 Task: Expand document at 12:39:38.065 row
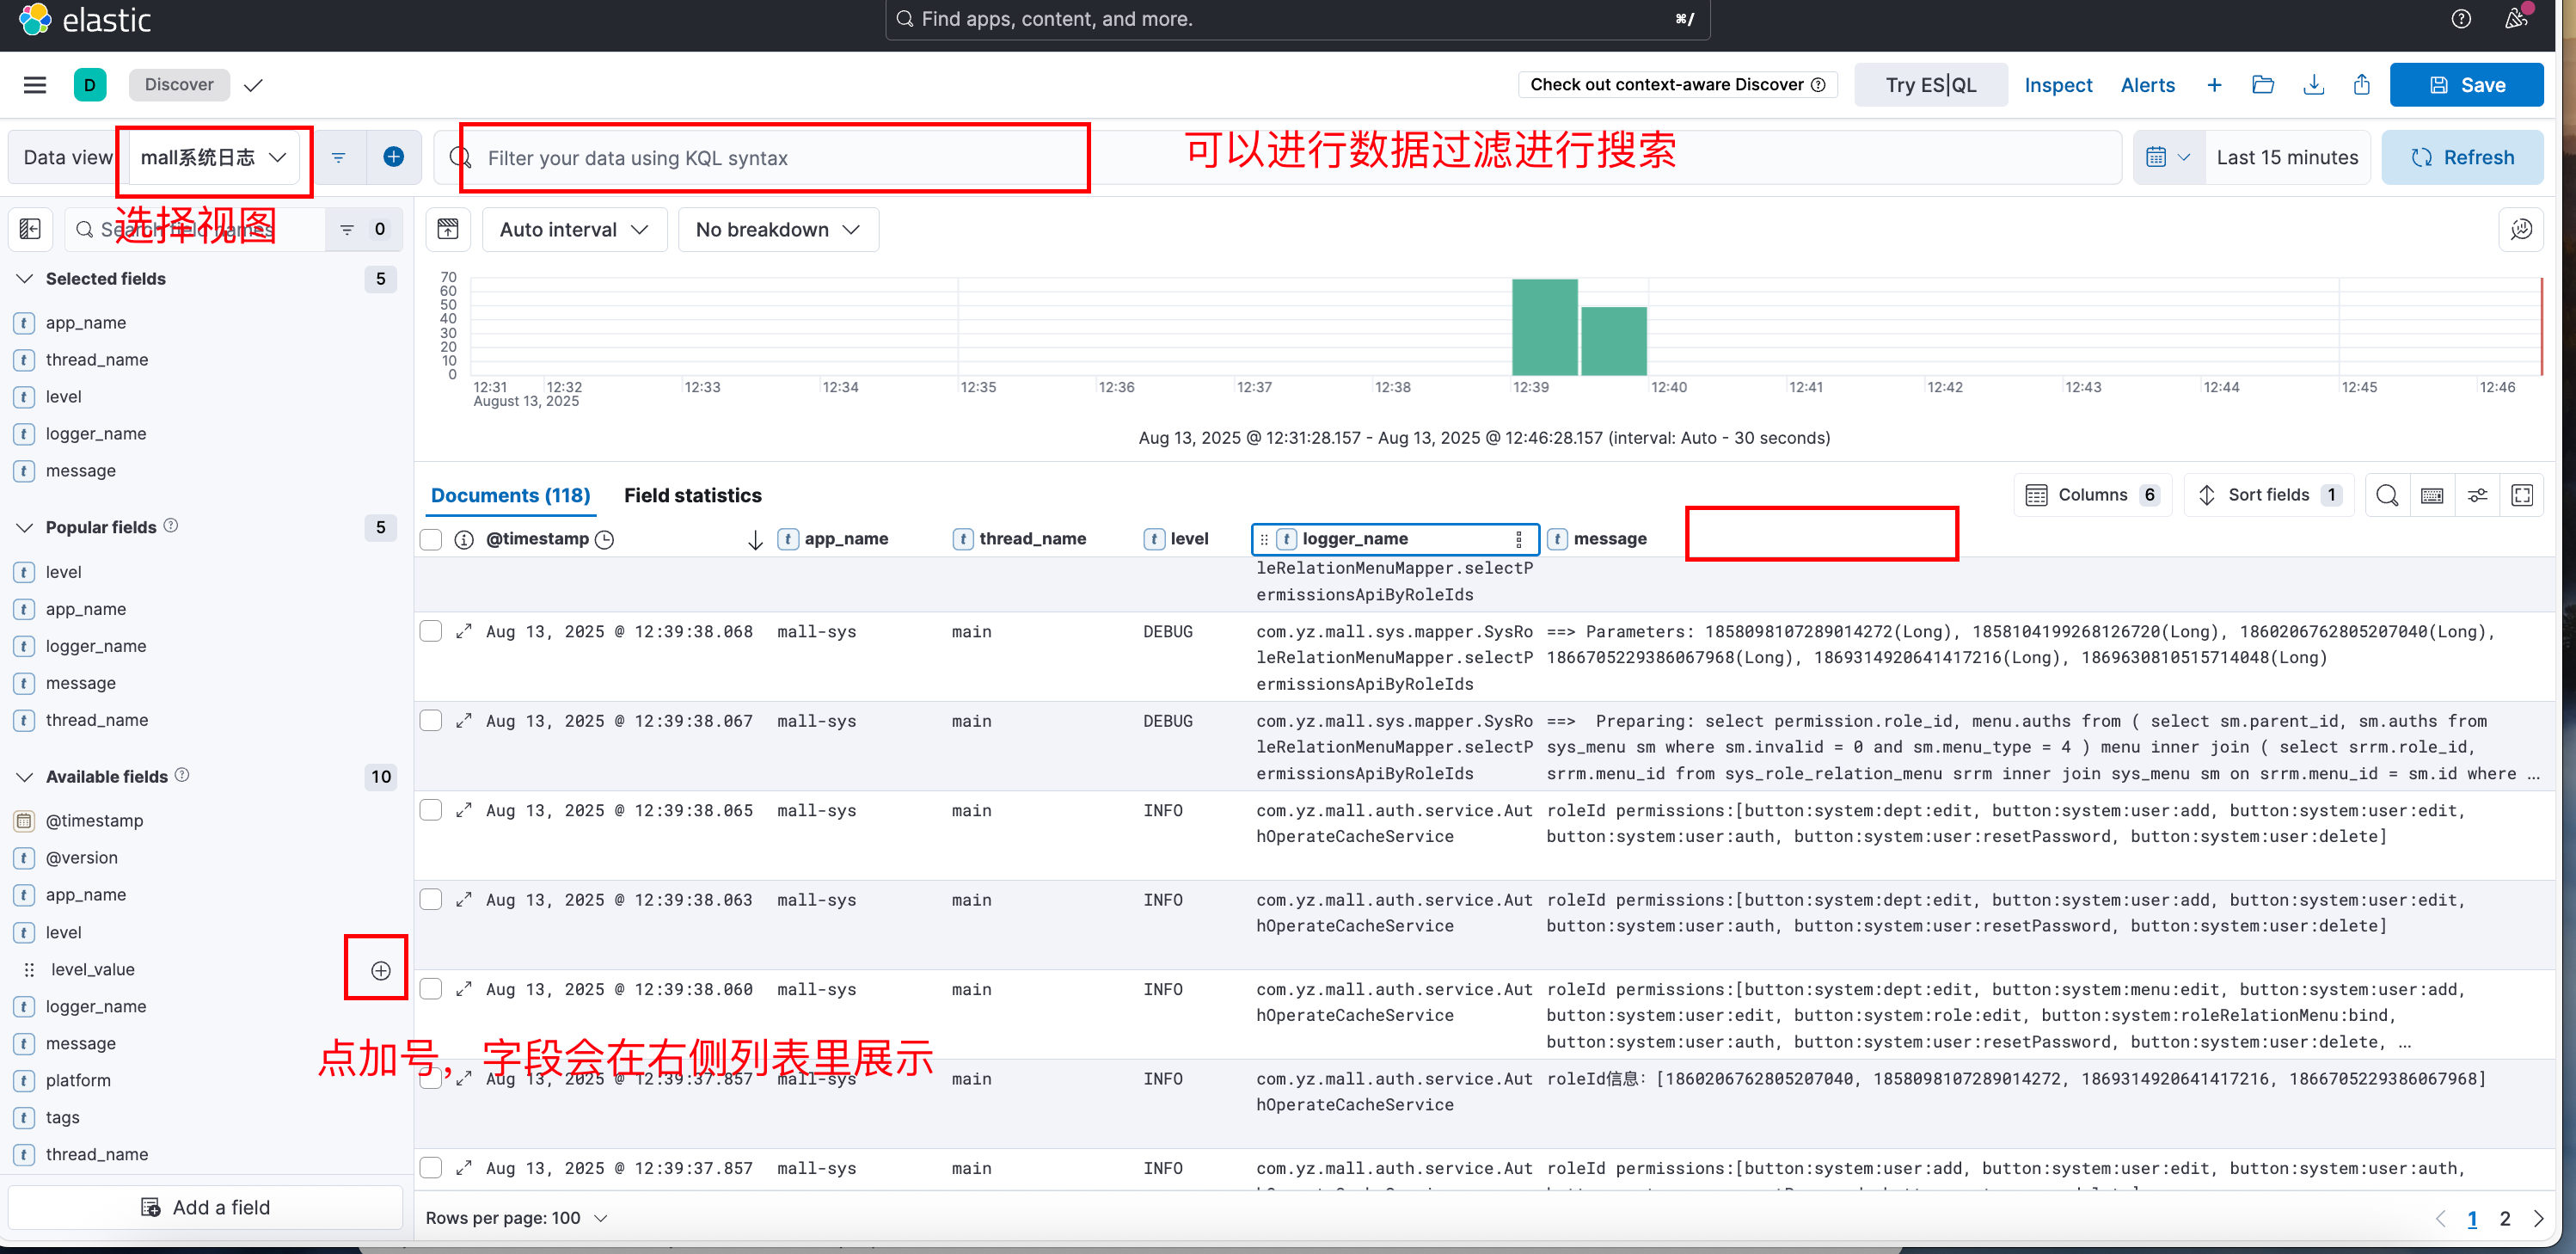click(464, 811)
